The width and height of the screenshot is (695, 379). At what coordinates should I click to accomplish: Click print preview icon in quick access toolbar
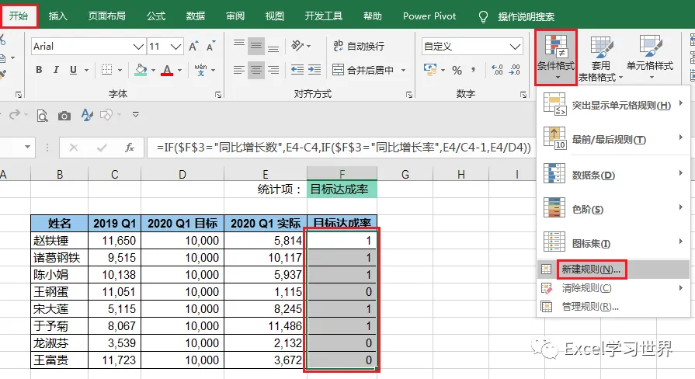point(42,116)
